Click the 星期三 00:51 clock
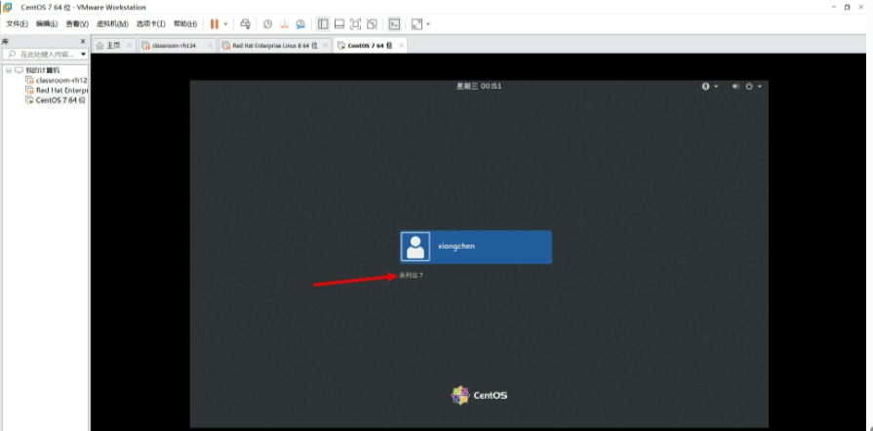The width and height of the screenshot is (873, 431). point(479,87)
